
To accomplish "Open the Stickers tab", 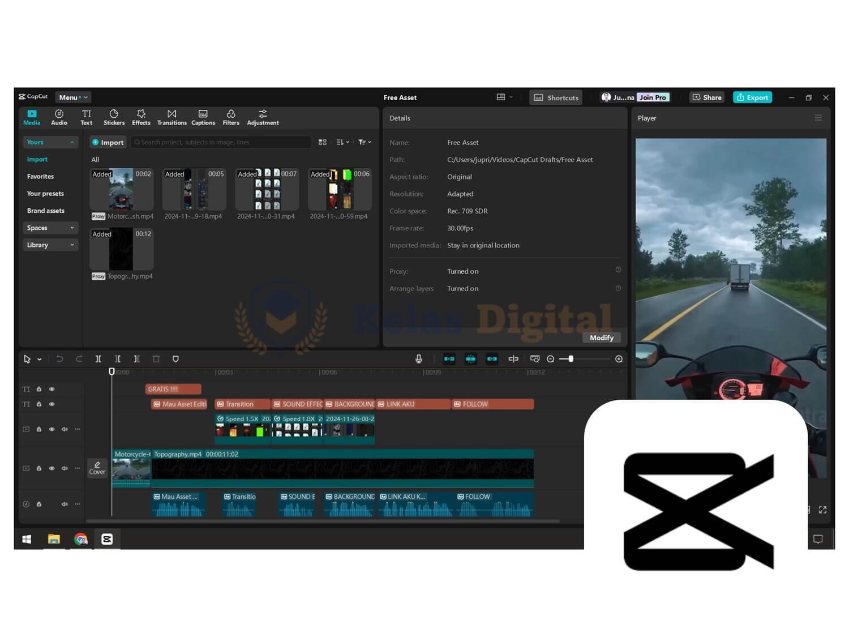I will click(x=114, y=117).
